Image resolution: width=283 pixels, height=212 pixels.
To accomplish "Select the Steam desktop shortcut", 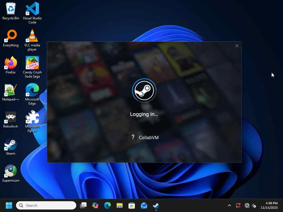I will tap(11, 146).
